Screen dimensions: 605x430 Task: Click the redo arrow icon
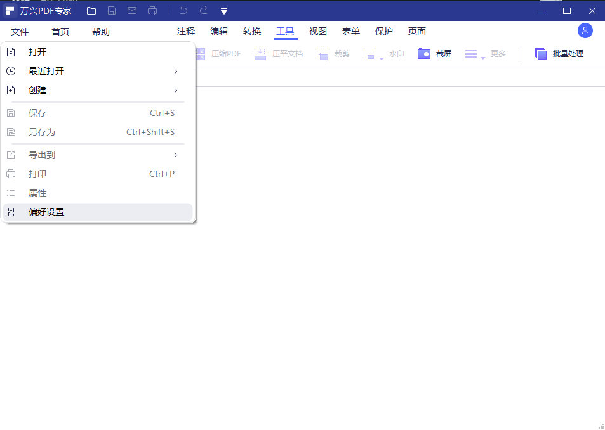point(203,11)
